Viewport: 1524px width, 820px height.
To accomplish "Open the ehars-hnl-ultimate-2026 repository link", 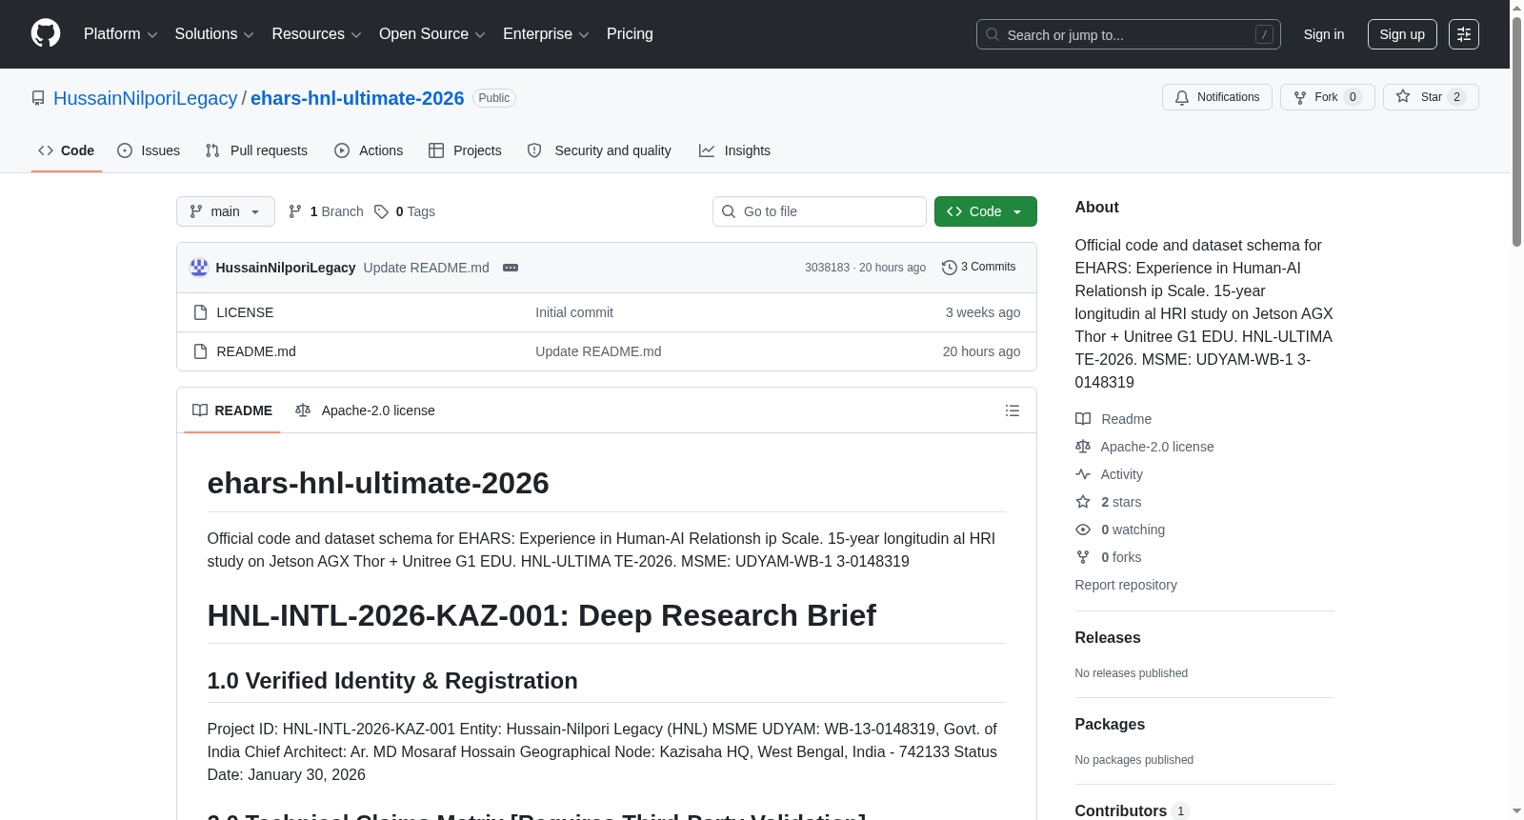I will pos(357,98).
